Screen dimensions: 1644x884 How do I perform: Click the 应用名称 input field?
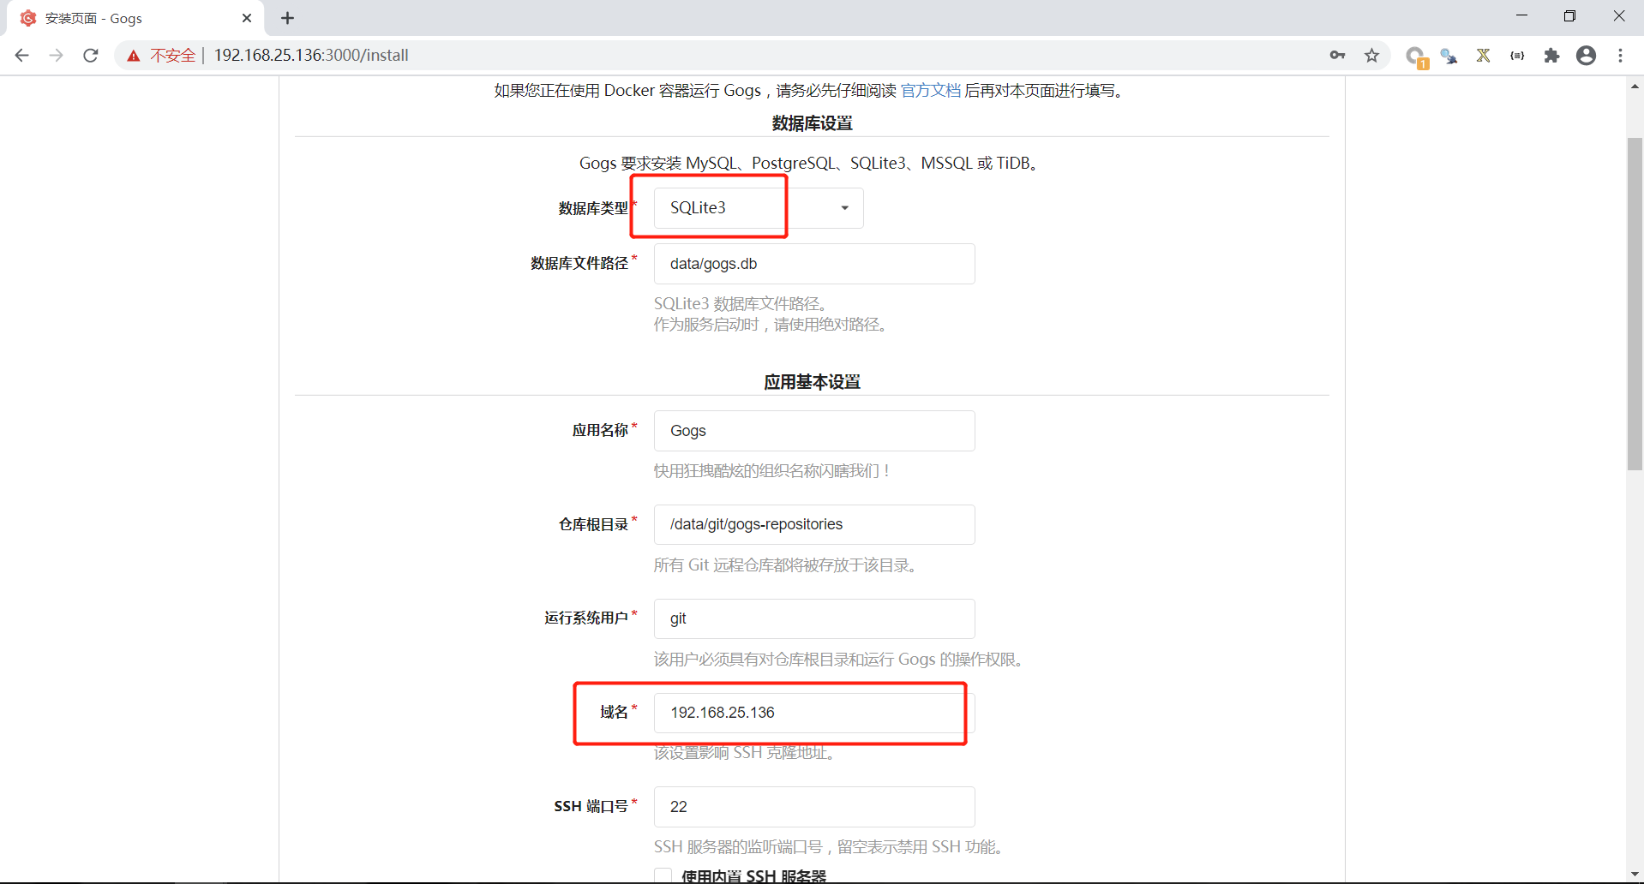point(814,431)
